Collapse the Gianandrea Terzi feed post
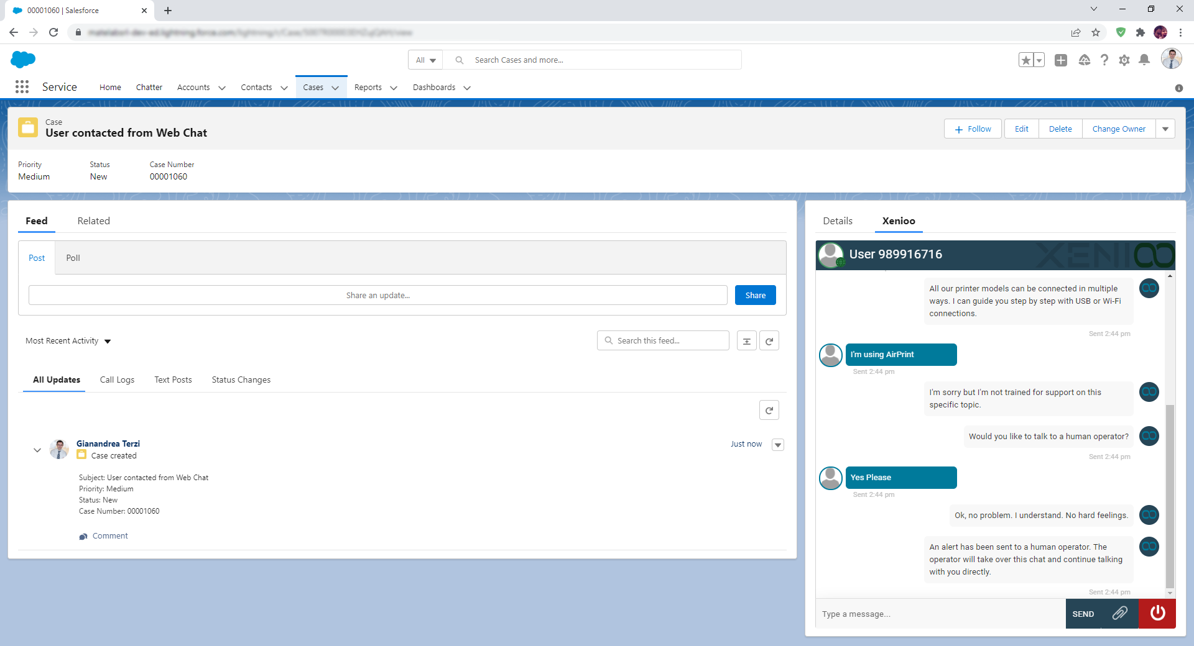The width and height of the screenshot is (1194, 646). (37, 450)
